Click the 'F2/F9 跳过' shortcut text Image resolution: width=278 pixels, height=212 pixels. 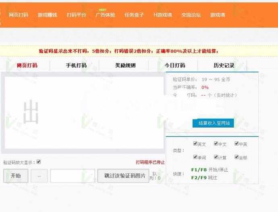click(x=204, y=178)
